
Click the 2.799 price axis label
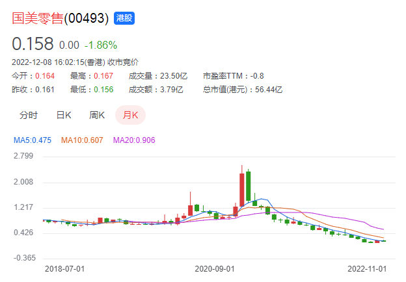point(23,156)
